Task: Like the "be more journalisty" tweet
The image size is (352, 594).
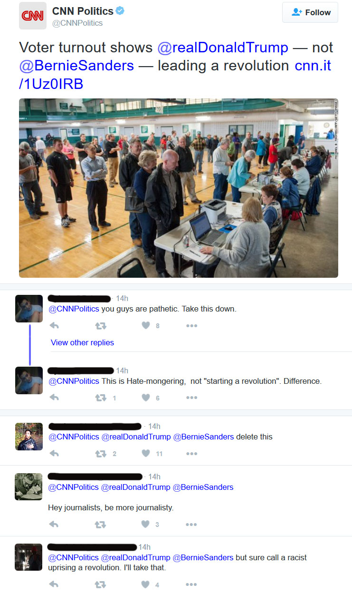Action: [x=146, y=525]
